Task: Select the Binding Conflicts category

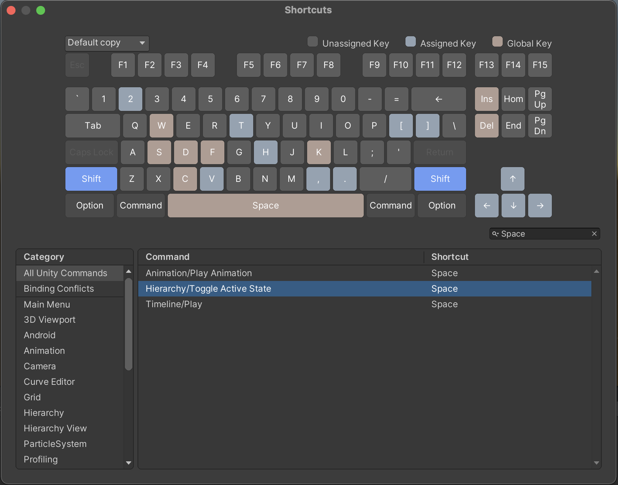Action: (x=59, y=288)
